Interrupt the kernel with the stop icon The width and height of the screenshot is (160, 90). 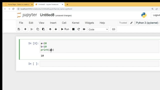coord(73,29)
